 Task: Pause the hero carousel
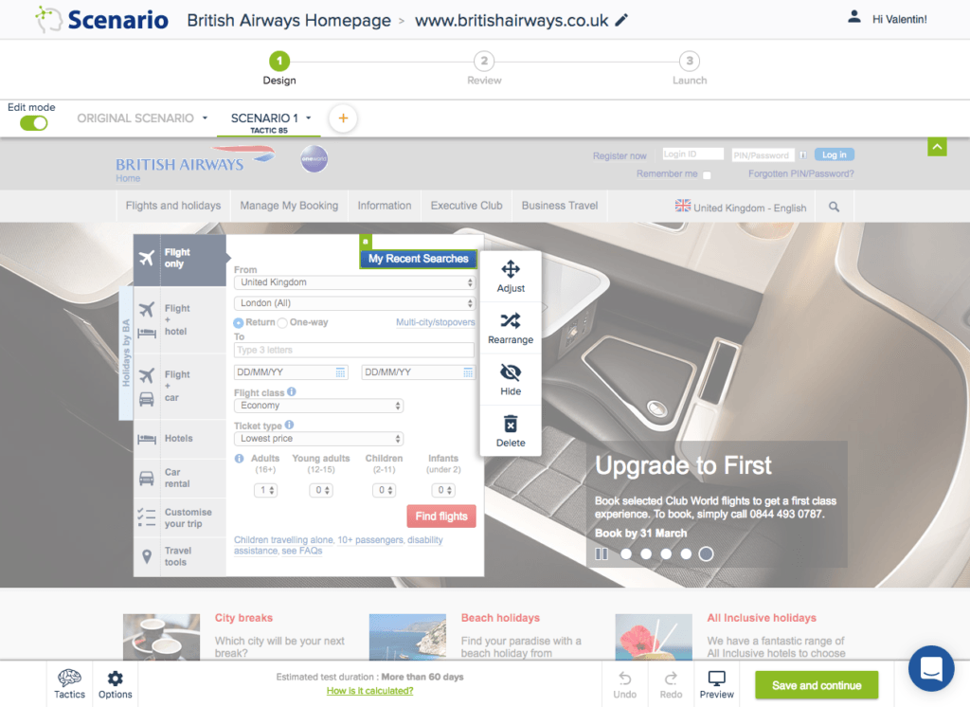tap(602, 554)
